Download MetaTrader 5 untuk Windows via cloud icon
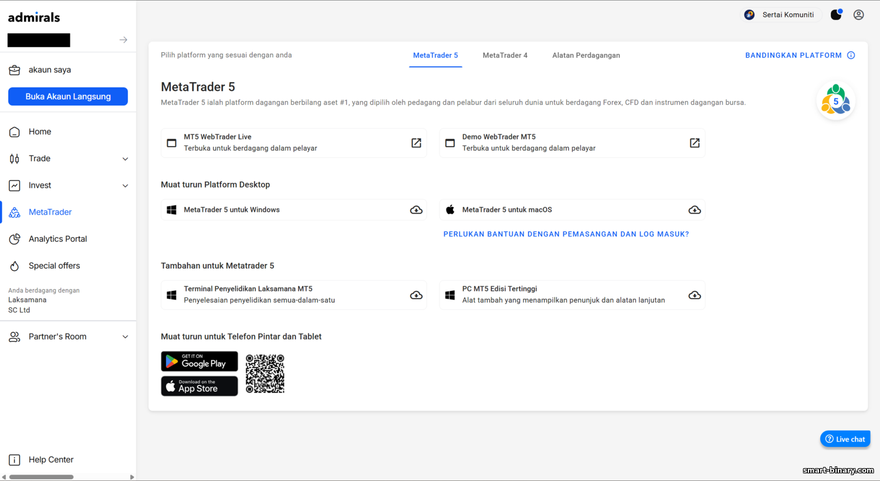Image resolution: width=880 pixels, height=481 pixels. pyautogui.click(x=416, y=210)
